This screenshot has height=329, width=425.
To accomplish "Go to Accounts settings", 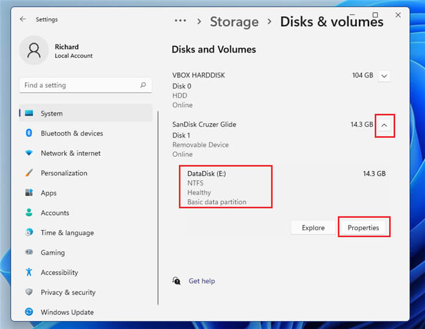I will [x=86, y=213].
